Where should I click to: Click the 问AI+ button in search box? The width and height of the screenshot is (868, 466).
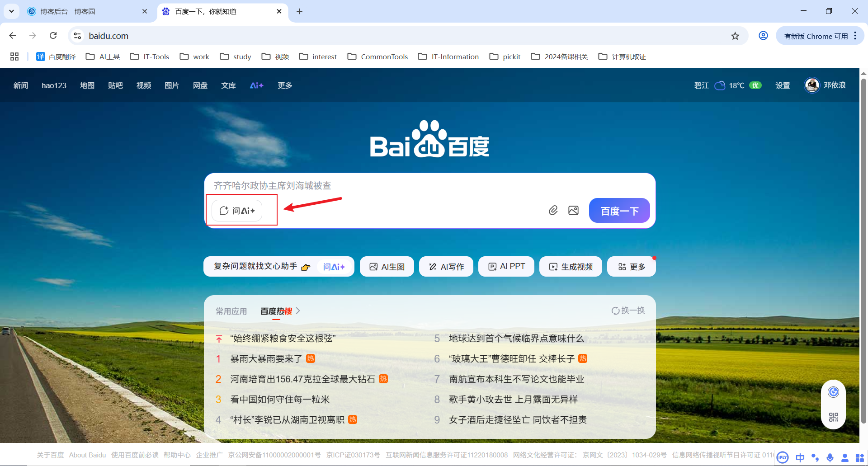click(237, 211)
